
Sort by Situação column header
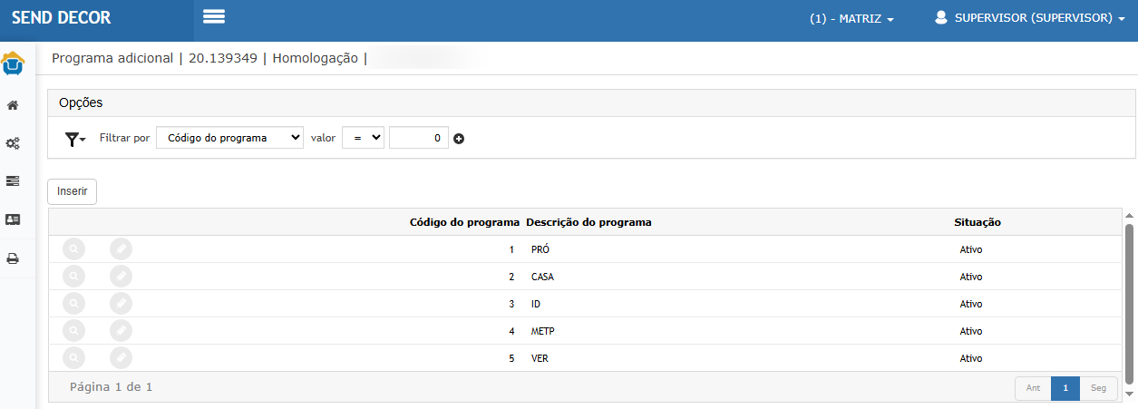(978, 222)
